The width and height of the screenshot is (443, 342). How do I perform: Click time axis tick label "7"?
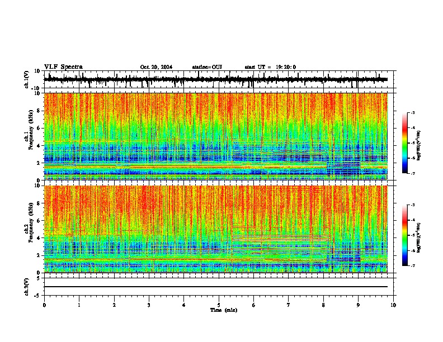[289, 305]
